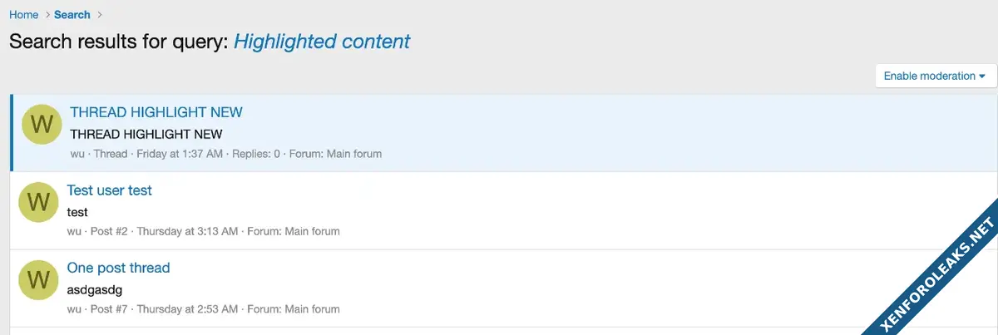The image size is (998, 335).
Task: Click the "Friday at 1:37 AM" timestamp
Action: coord(180,154)
